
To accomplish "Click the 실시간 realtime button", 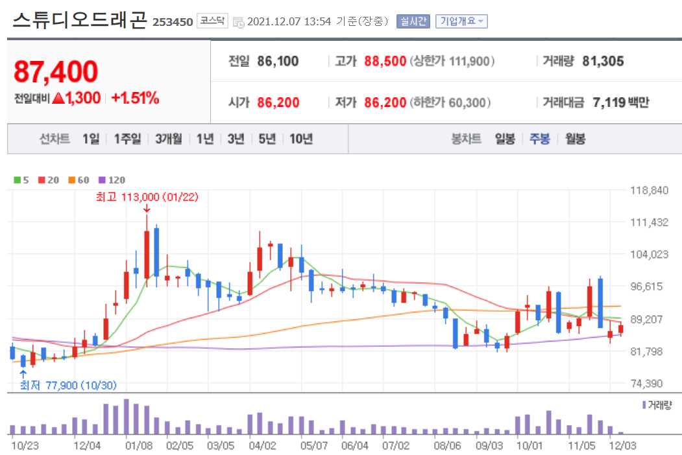I will [x=413, y=21].
